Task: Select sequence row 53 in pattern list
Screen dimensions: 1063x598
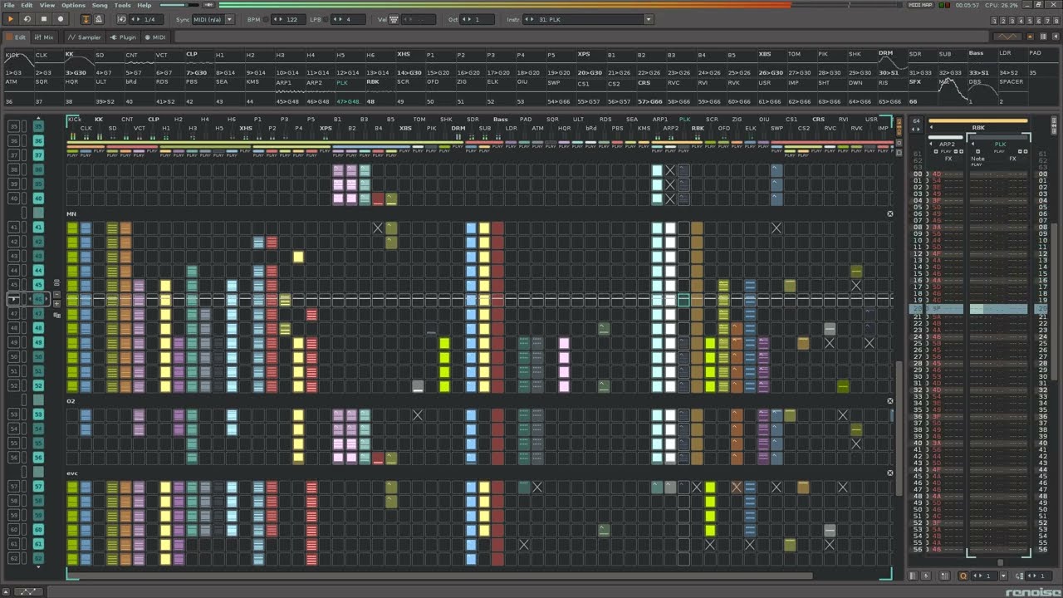Action: [38, 414]
